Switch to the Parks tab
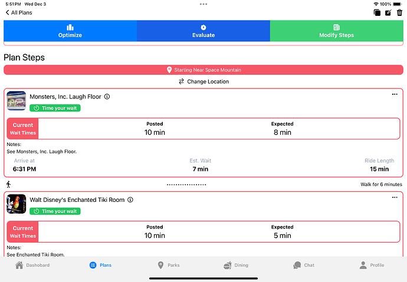The height and width of the screenshot is (282, 407). (x=169, y=265)
